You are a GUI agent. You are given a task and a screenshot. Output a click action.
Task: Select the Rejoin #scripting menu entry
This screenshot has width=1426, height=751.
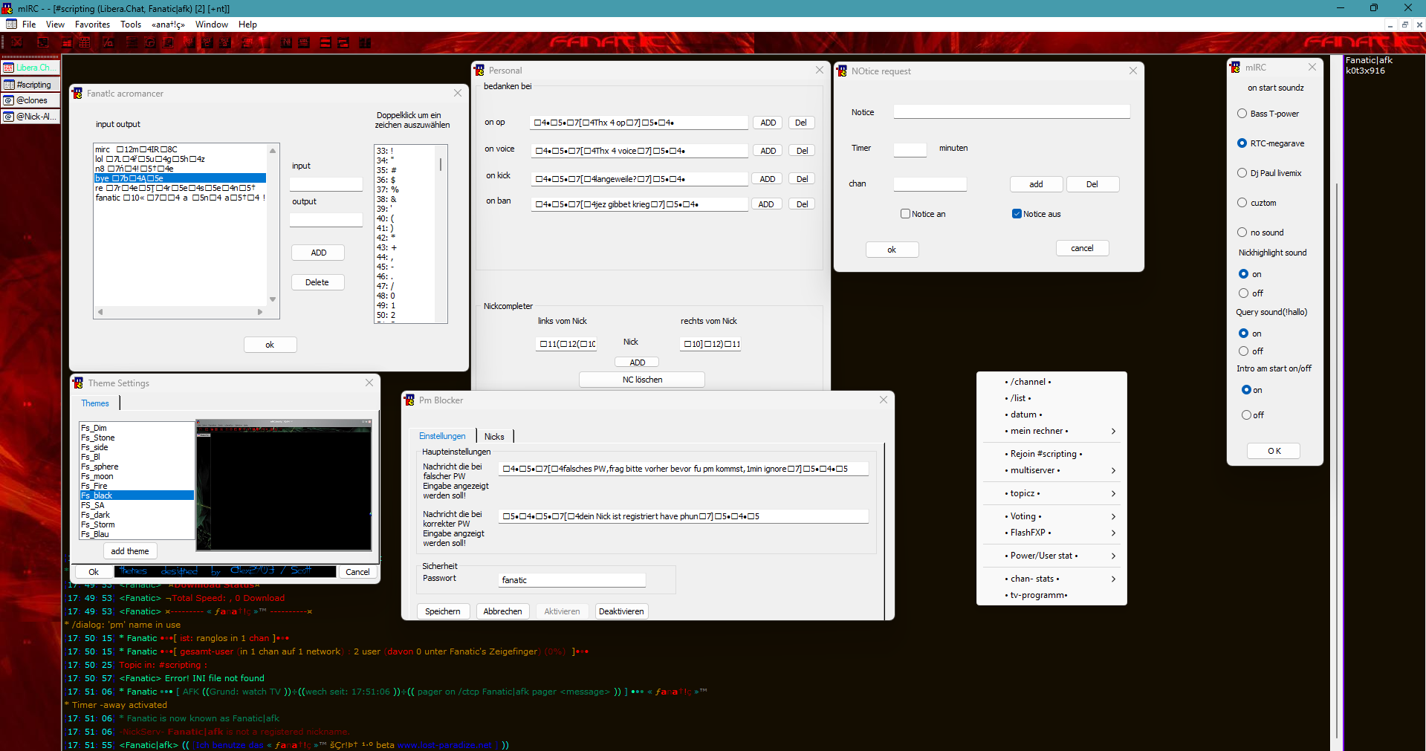[x=1051, y=454]
